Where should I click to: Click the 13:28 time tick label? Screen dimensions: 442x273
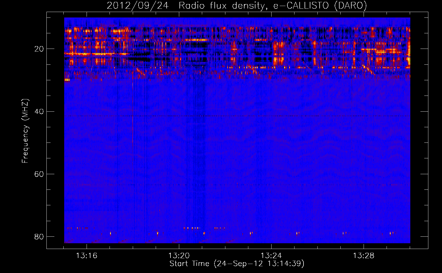click(364, 256)
